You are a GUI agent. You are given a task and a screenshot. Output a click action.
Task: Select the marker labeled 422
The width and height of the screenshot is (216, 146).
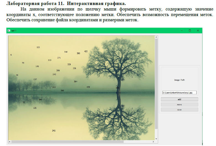[x=86, y=51]
